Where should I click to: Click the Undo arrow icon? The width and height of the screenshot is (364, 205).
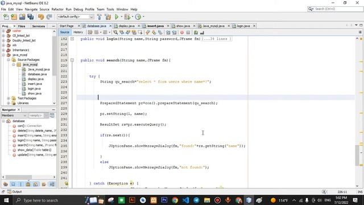41,17
